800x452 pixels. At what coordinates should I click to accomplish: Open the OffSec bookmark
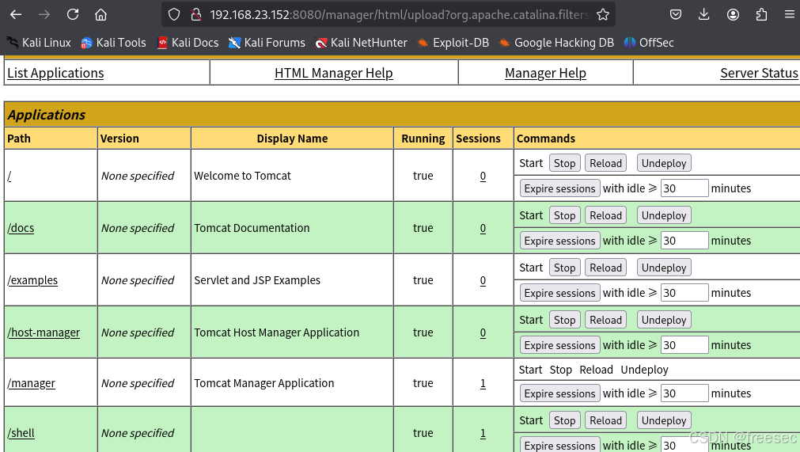click(x=649, y=43)
